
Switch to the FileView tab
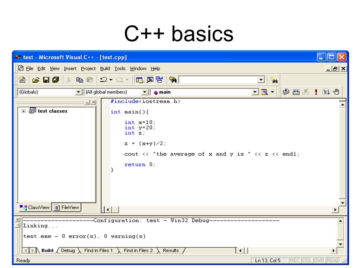click(67, 208)
